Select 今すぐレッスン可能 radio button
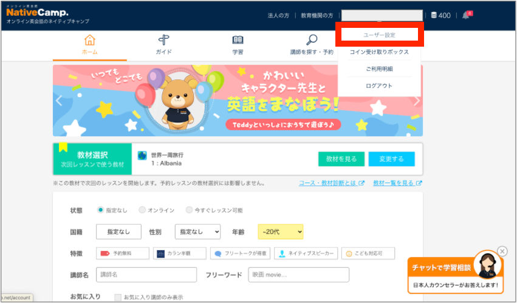517x303 pixels. [x=189, y=210]
